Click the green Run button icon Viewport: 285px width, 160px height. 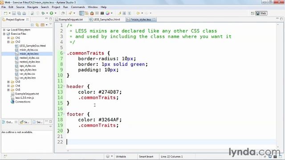pos(52,13)
